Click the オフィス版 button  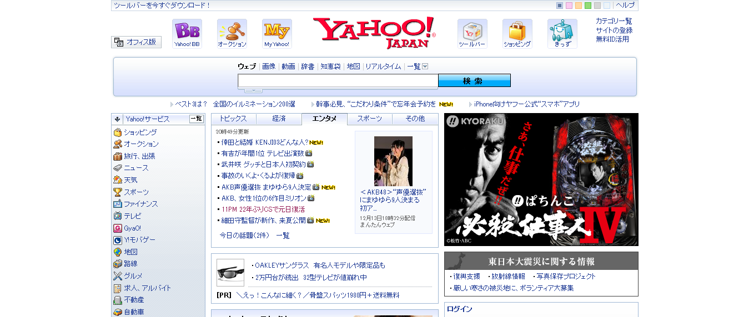pos(136,42)
